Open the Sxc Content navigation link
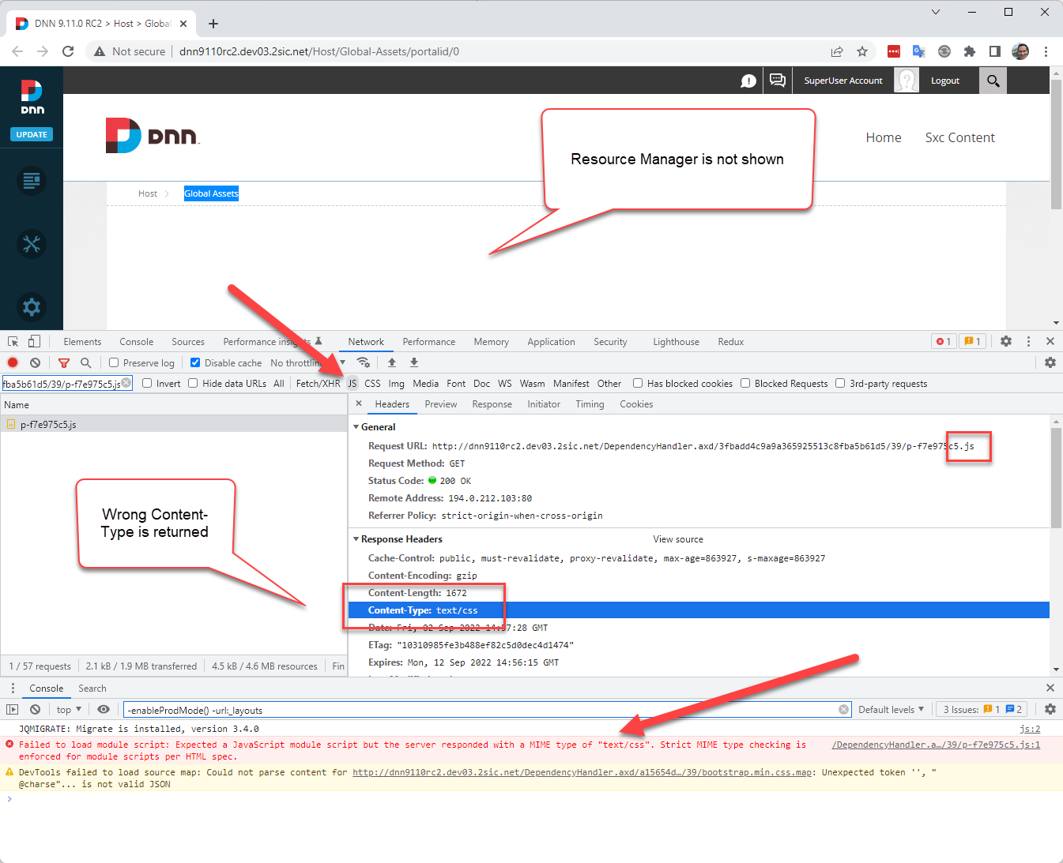The height and width of the screenshot is (863, 1063). click(x=959, y=137)
